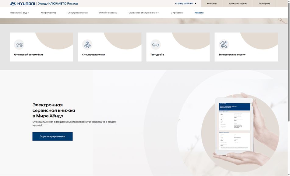This screenshot has width=290, height=176.
Task: Click description text about защищенная база данных
Action: [74, 123]
